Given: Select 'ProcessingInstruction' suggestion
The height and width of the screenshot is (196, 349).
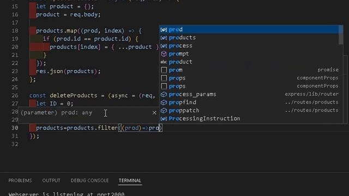Looking at the screenshot, I should pyautogui.click(x=249, y=119).
